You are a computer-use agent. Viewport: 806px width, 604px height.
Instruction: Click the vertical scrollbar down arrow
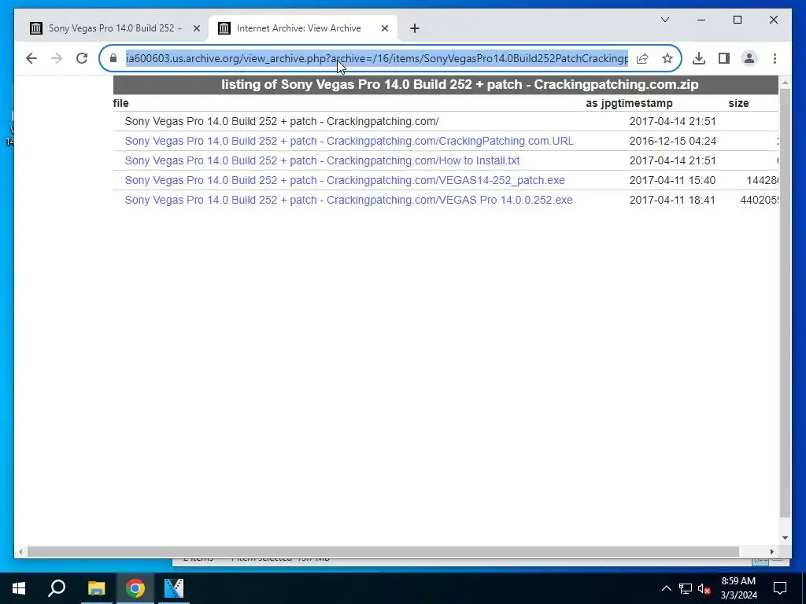[785, 538]
